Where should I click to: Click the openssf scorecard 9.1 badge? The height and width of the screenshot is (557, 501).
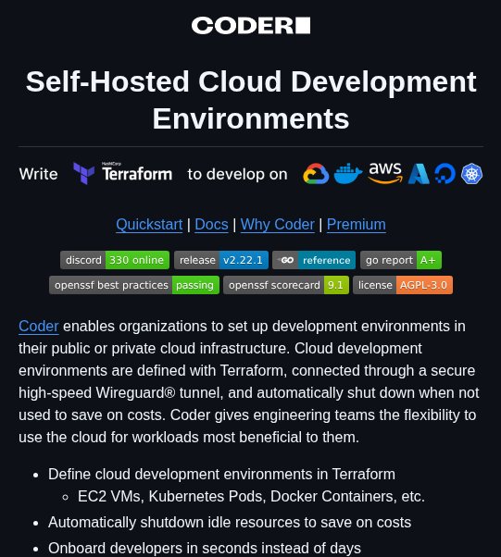coord(286,285)
